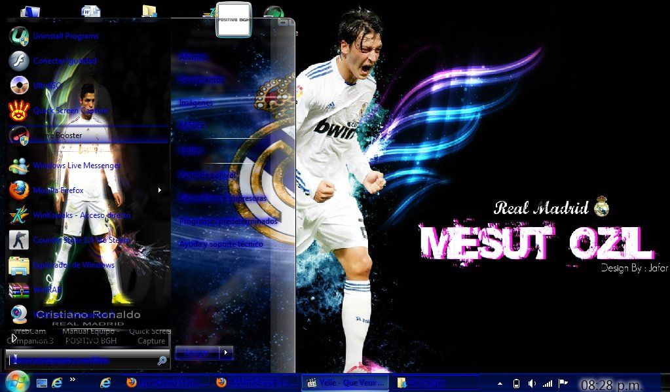Open the Documentos folder link

(x=202, y=80)
